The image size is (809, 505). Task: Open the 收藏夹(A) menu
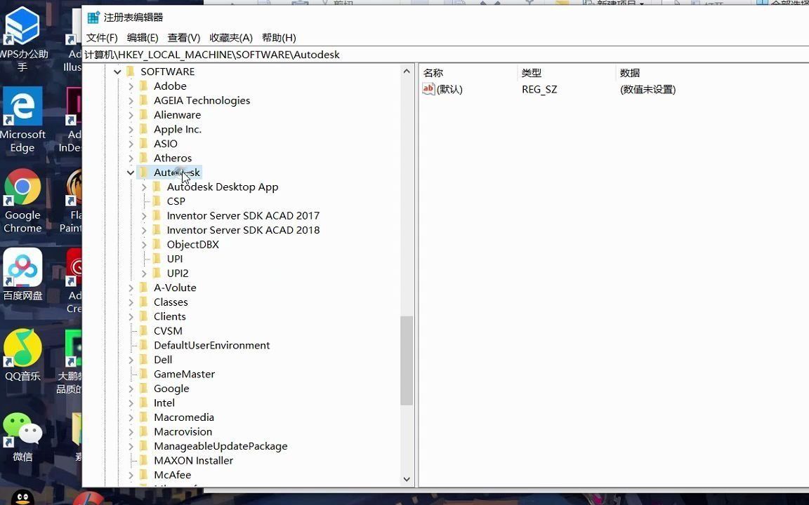tap(230, 38)
